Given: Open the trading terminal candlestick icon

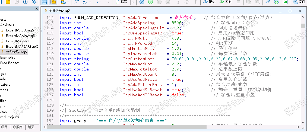Looking at the screenshot, I should pos(285,2).
